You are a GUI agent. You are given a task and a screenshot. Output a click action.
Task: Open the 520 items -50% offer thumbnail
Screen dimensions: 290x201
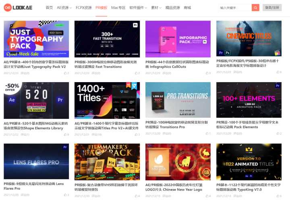point(36,100)
